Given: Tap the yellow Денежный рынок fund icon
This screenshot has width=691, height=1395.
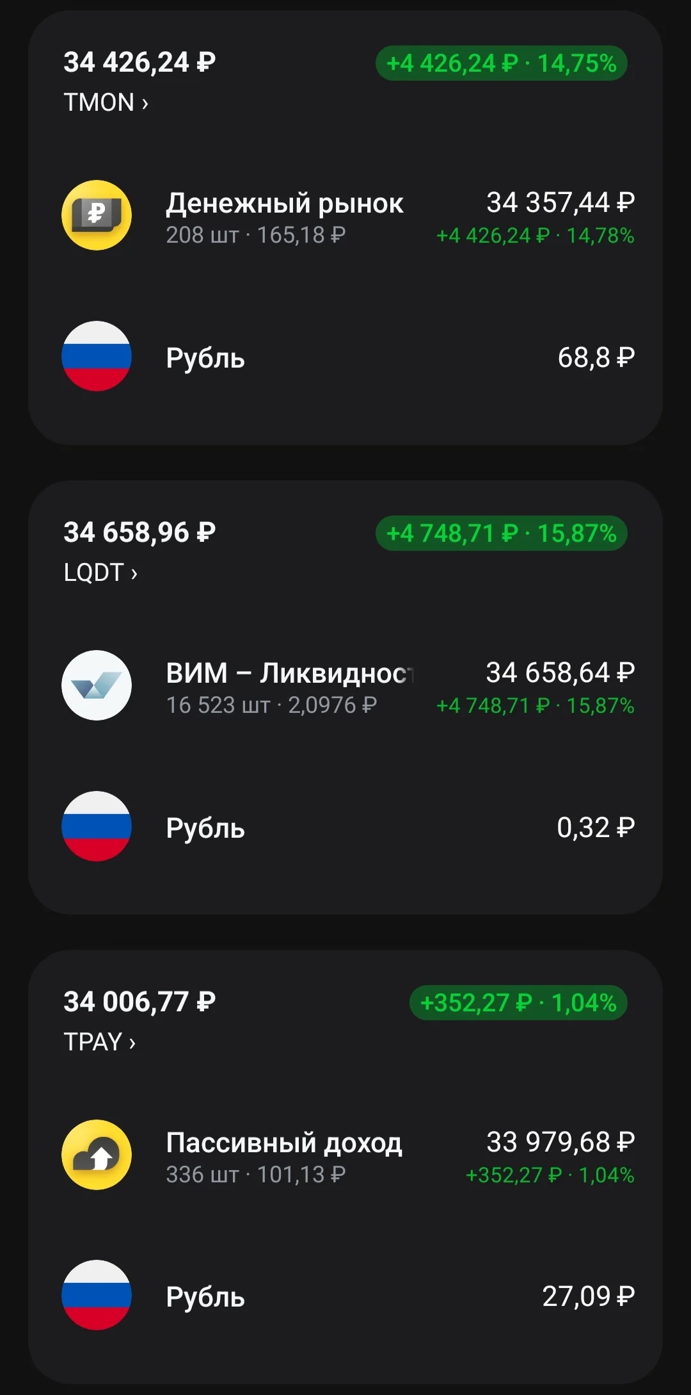Looking at the screenshot, I should (97, 215).
